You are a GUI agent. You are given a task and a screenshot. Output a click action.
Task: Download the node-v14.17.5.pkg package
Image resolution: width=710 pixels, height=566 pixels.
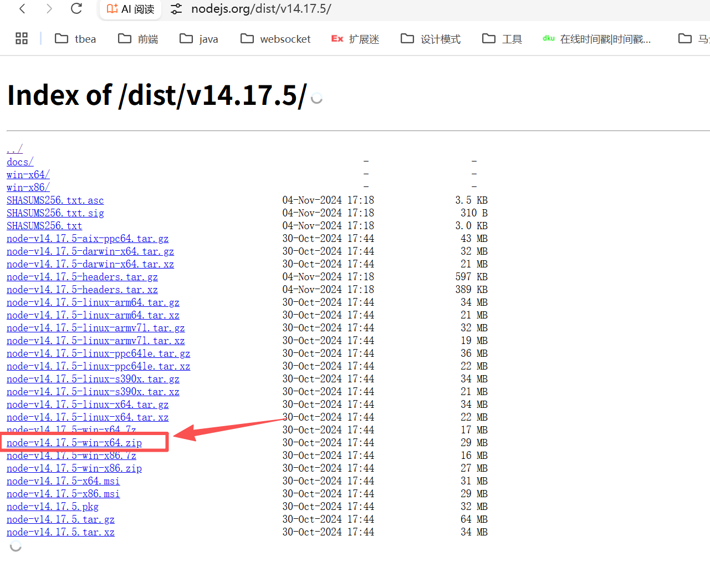tap(53, 506)
